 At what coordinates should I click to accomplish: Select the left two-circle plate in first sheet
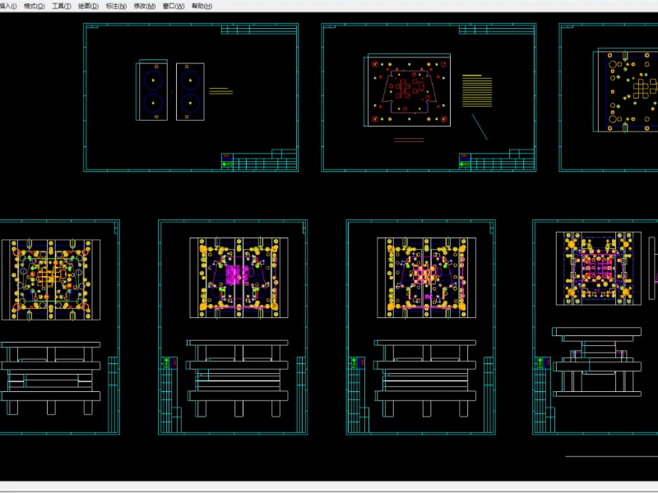coord(152,90)
